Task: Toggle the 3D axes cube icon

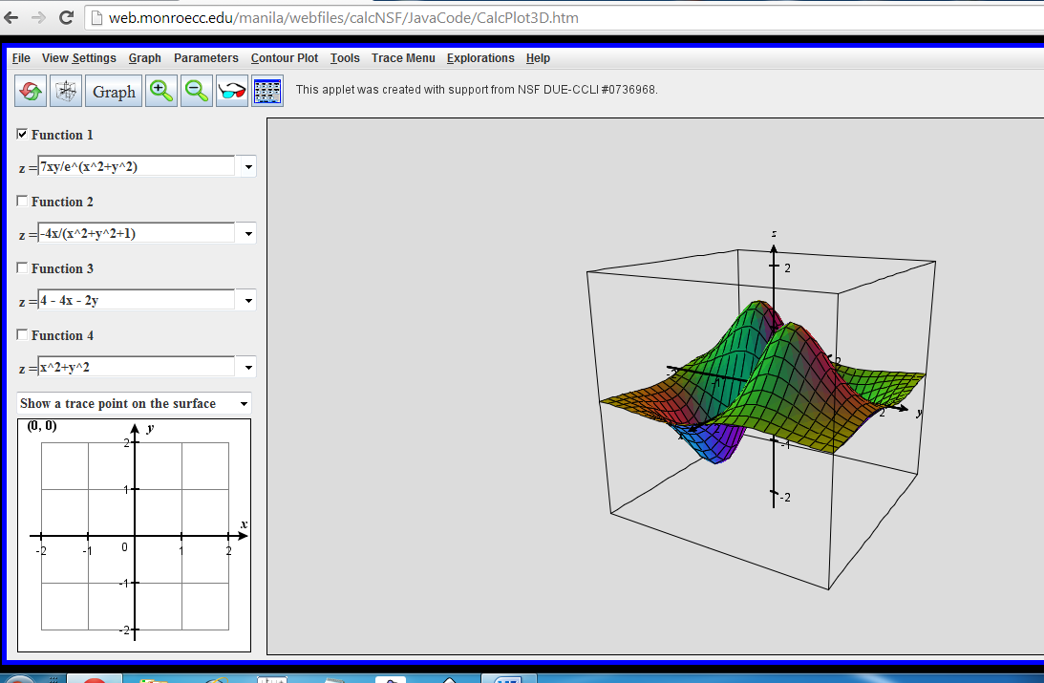Action: pos(65,90)
